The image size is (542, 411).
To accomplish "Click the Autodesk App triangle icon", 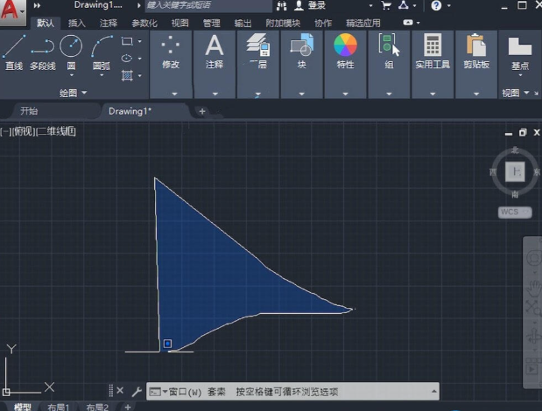I will pyautogui.click(x=404, y=5).
